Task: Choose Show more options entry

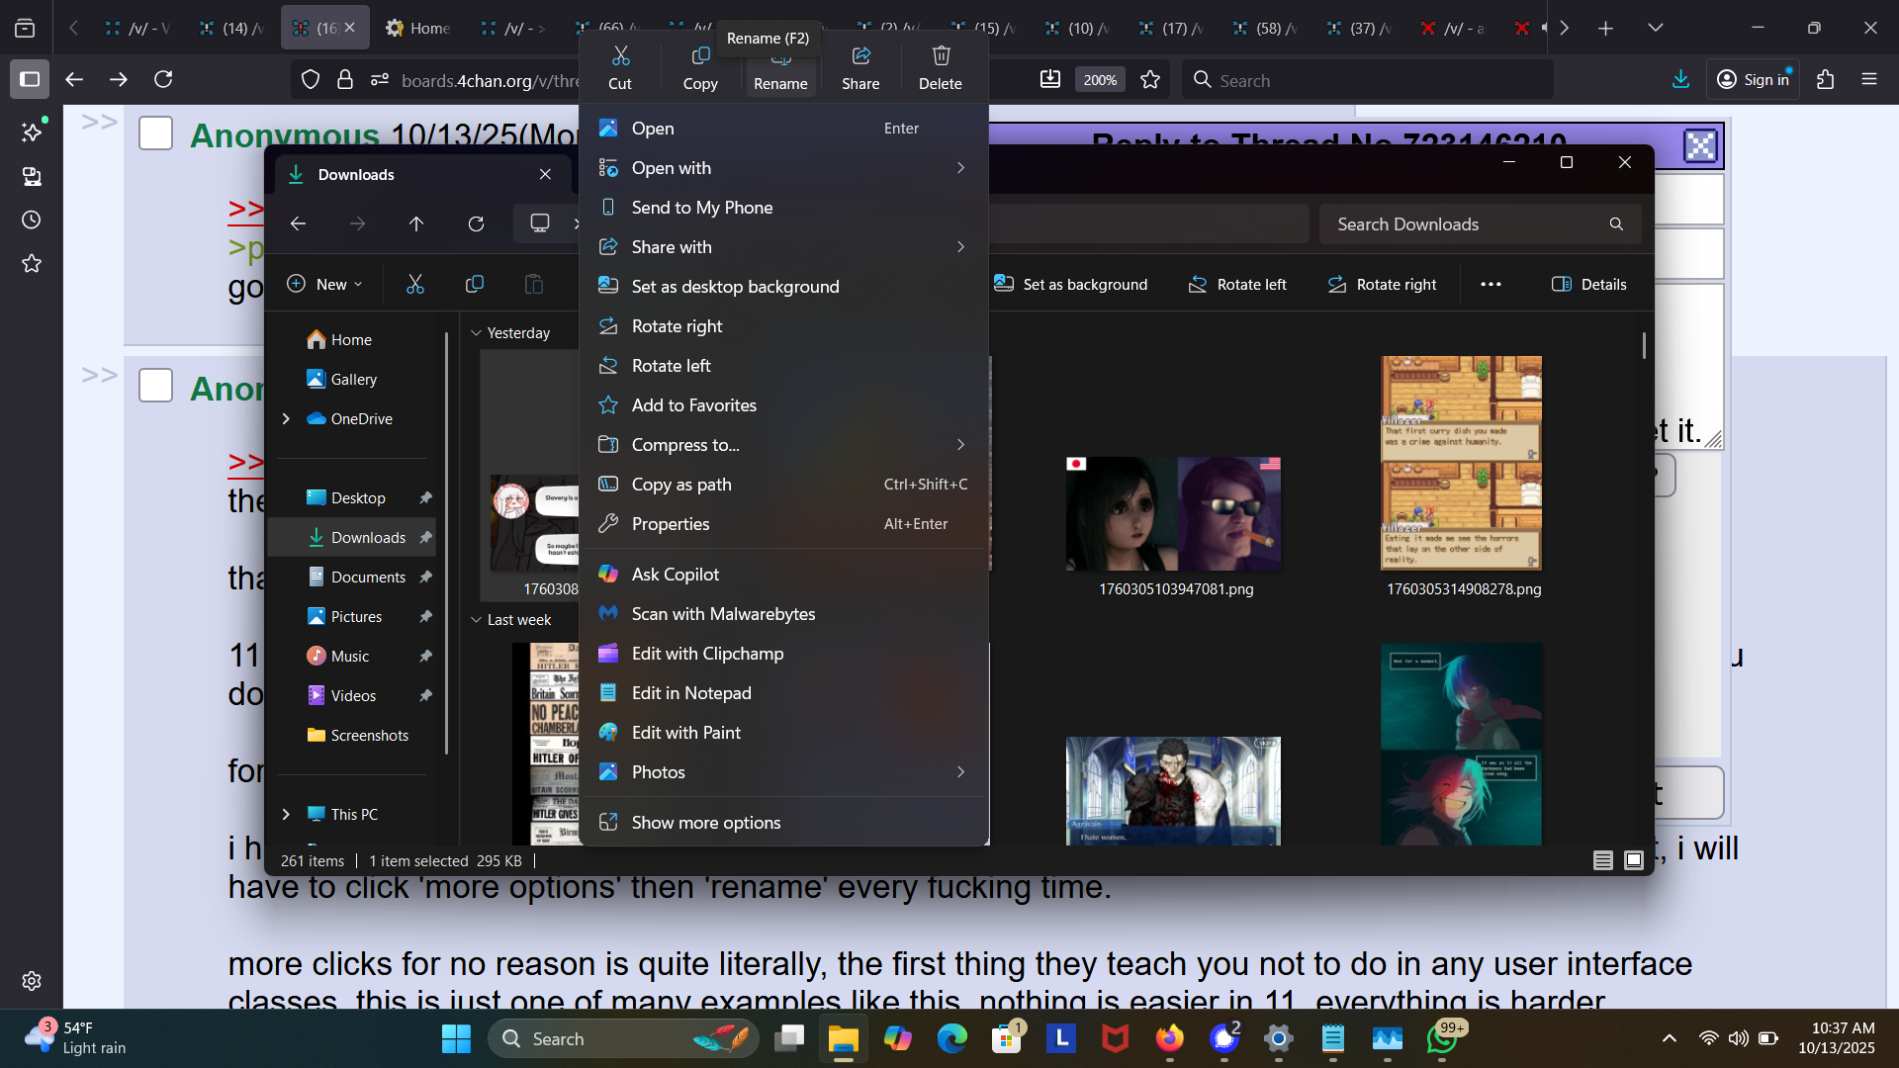Action: [706, 823]
